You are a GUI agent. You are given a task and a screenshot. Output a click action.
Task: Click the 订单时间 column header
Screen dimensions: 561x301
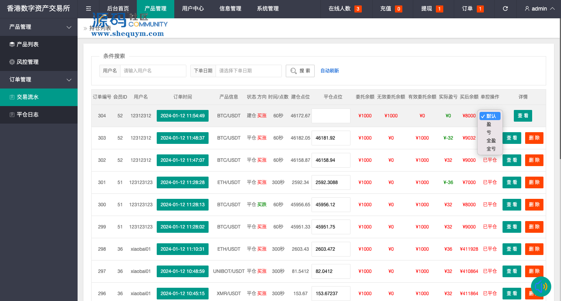point(182,97)
